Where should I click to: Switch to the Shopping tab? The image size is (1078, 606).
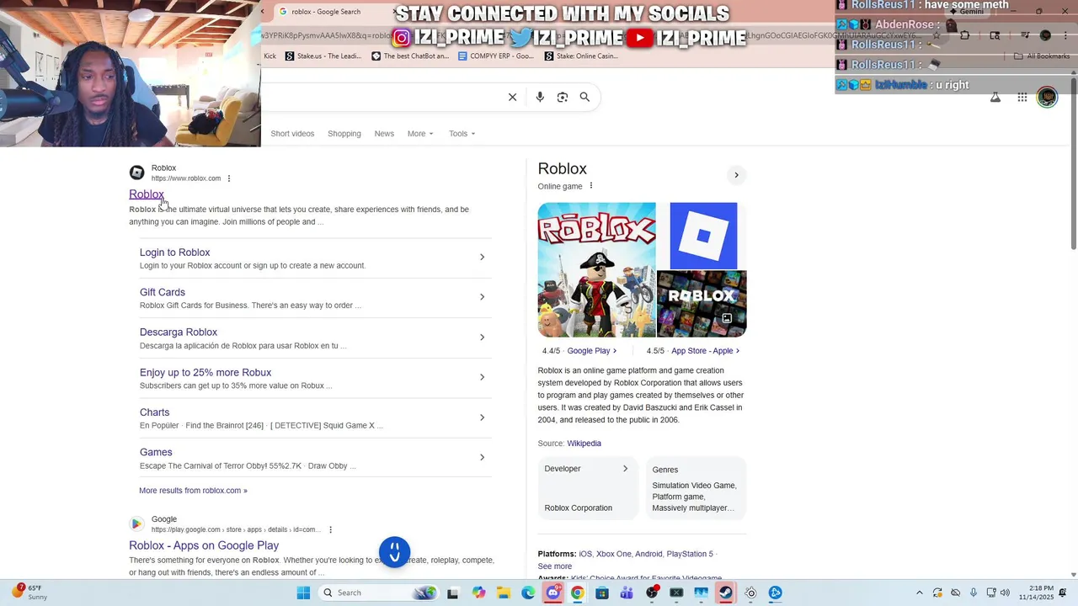pos(344,134)
